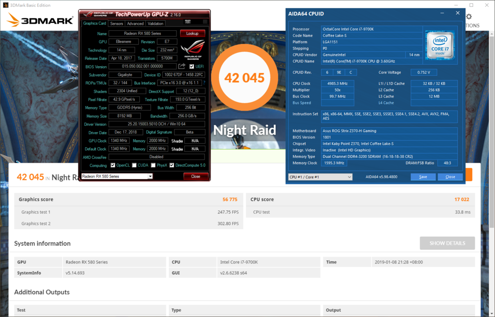This screenshot has height=317, width=495.
Task: Click the Multiplier value 50x
Action: (x=337, y=90)
